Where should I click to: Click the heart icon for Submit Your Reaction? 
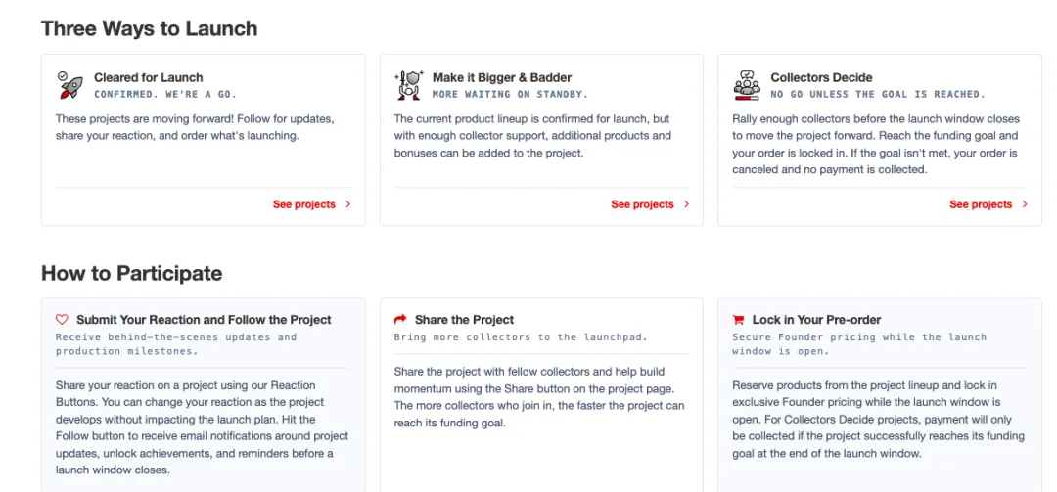click(62, 320)
